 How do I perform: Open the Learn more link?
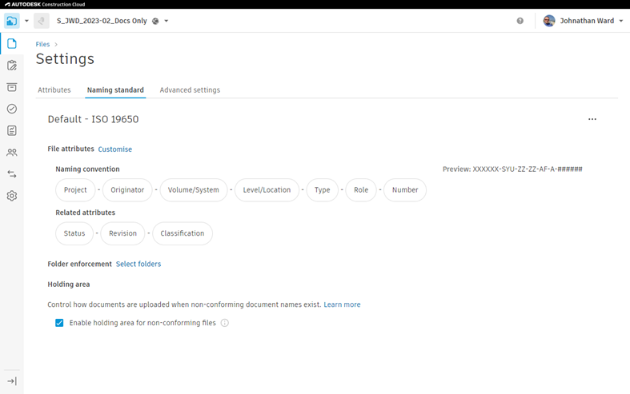342,304
